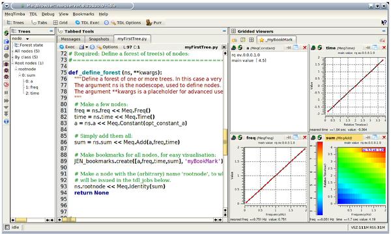Close the freq MeqFreq viewer panel
This screenshot has height=234, width=391.
304,137
